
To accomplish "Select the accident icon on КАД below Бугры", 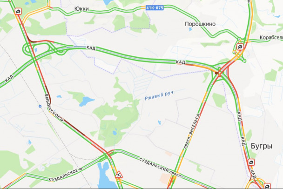I will 251,162.
